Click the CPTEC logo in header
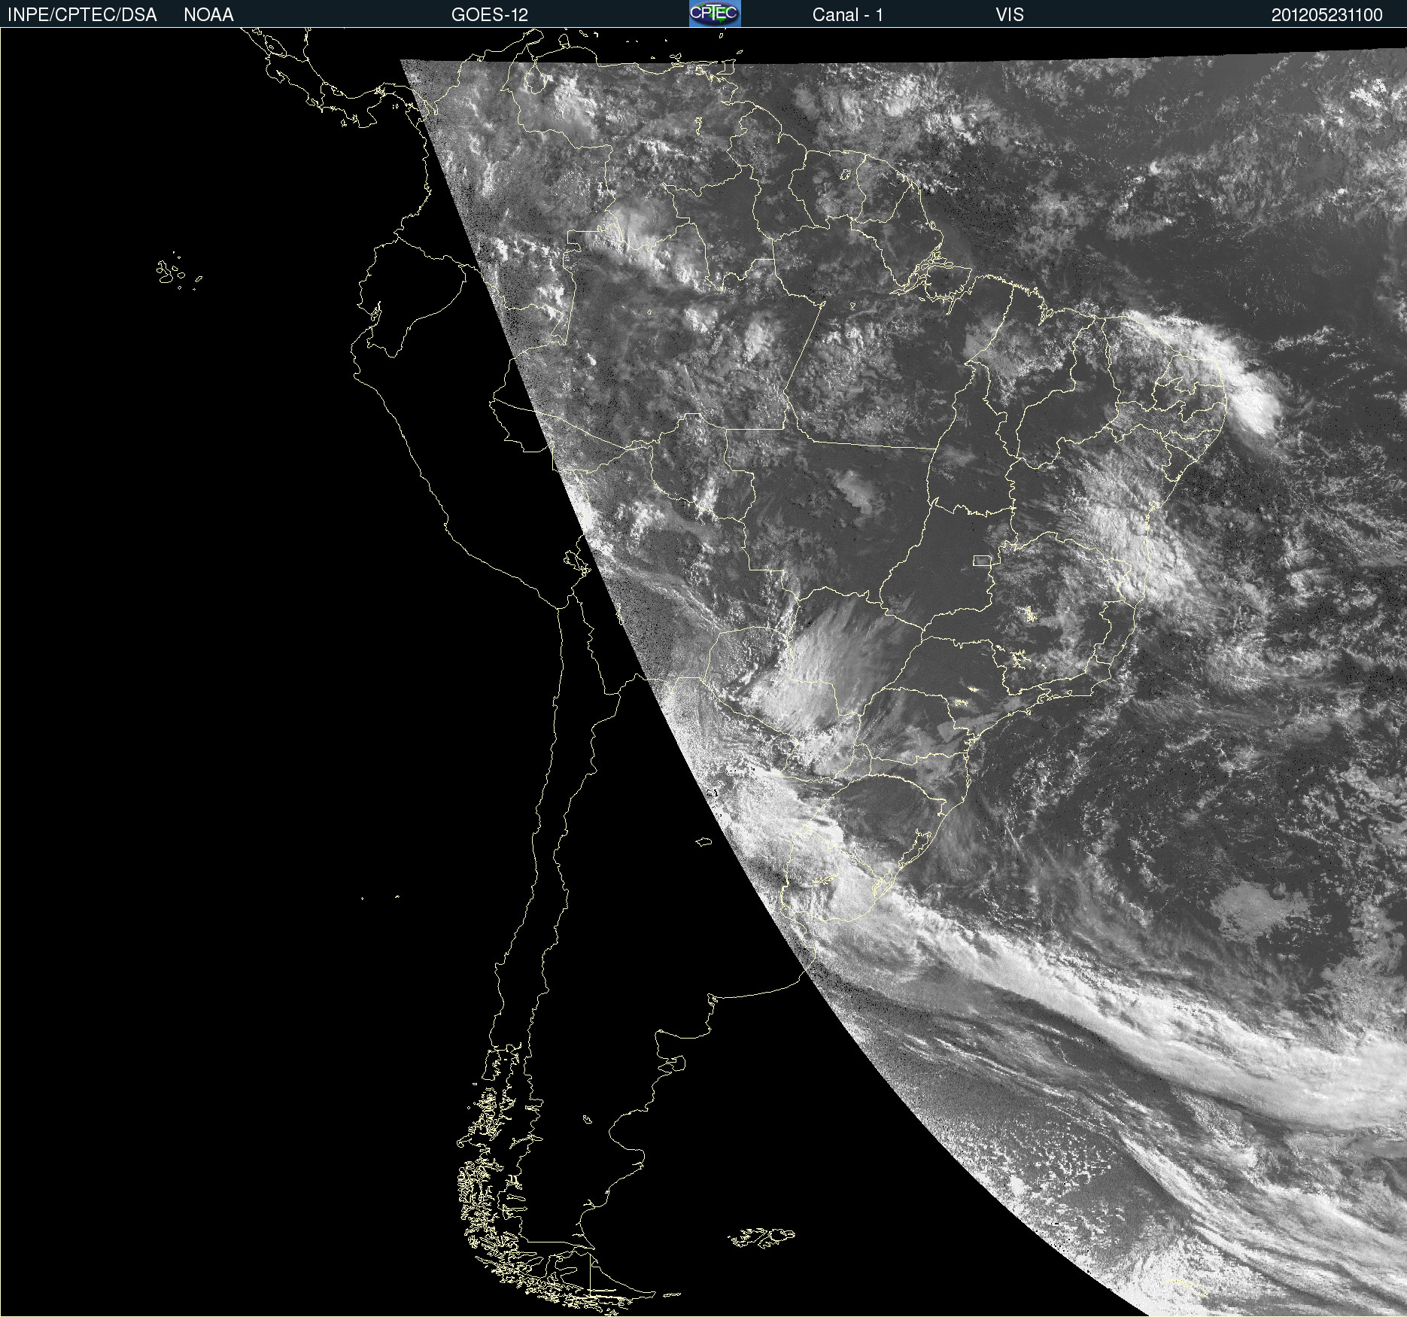The image size is (1407, 1317). coord(715,14)
